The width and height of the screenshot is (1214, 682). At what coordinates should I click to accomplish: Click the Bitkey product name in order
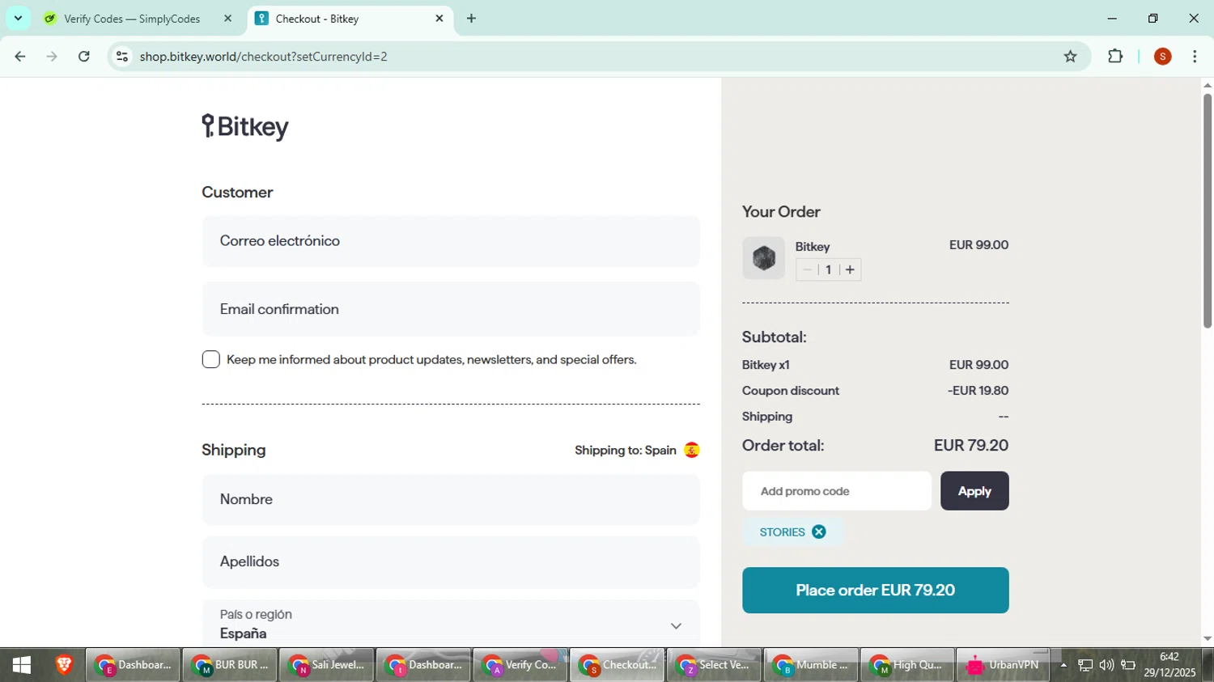pos(813,247)
